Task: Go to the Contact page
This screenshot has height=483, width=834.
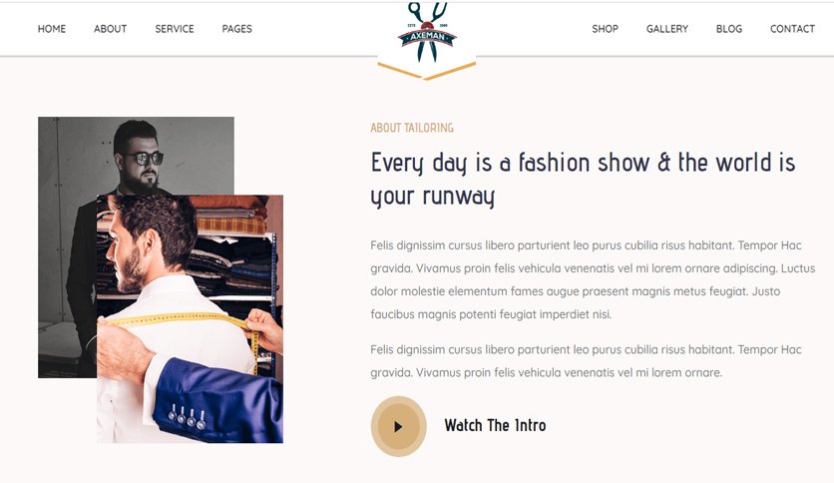Action: point(792,29)
